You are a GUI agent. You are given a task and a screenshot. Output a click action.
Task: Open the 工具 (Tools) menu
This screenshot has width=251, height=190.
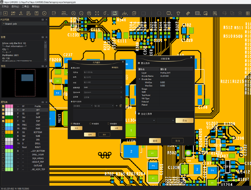point(25,6)
